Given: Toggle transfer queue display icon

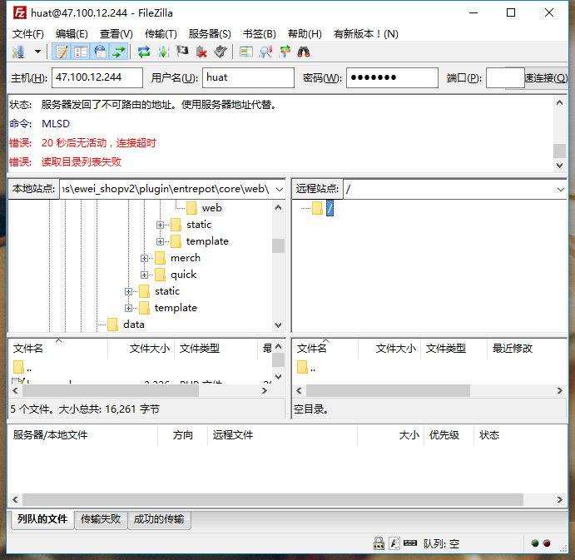Looking at the screenshot, I should pos(119,52).
